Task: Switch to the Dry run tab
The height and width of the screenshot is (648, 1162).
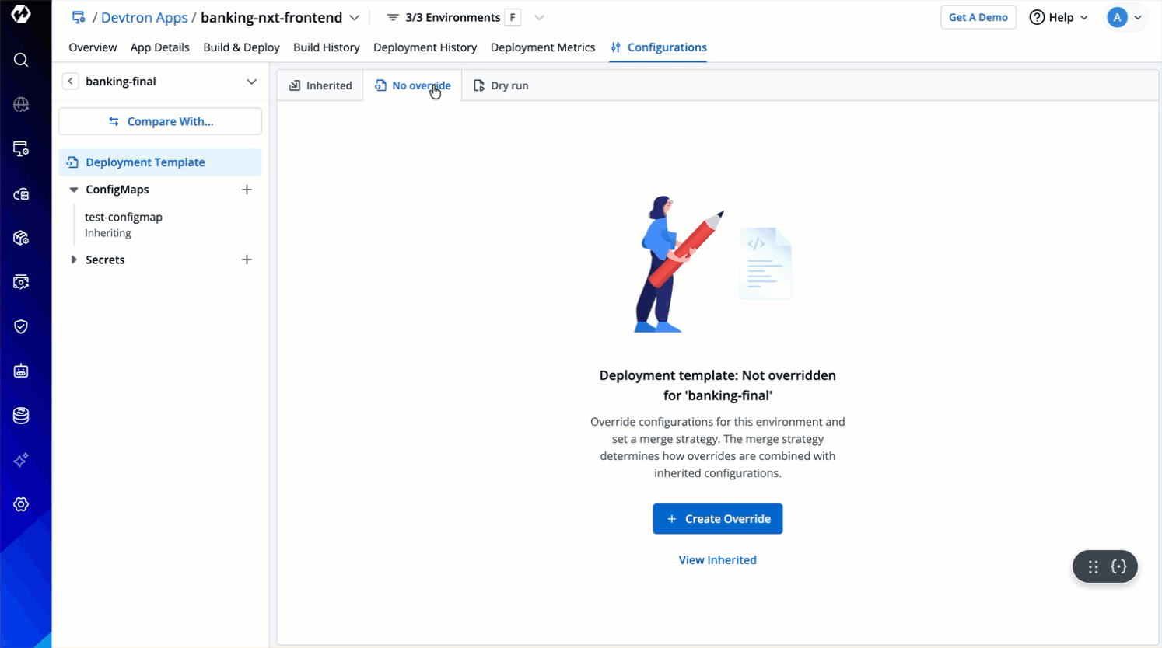Action: (x=501, y=85)
